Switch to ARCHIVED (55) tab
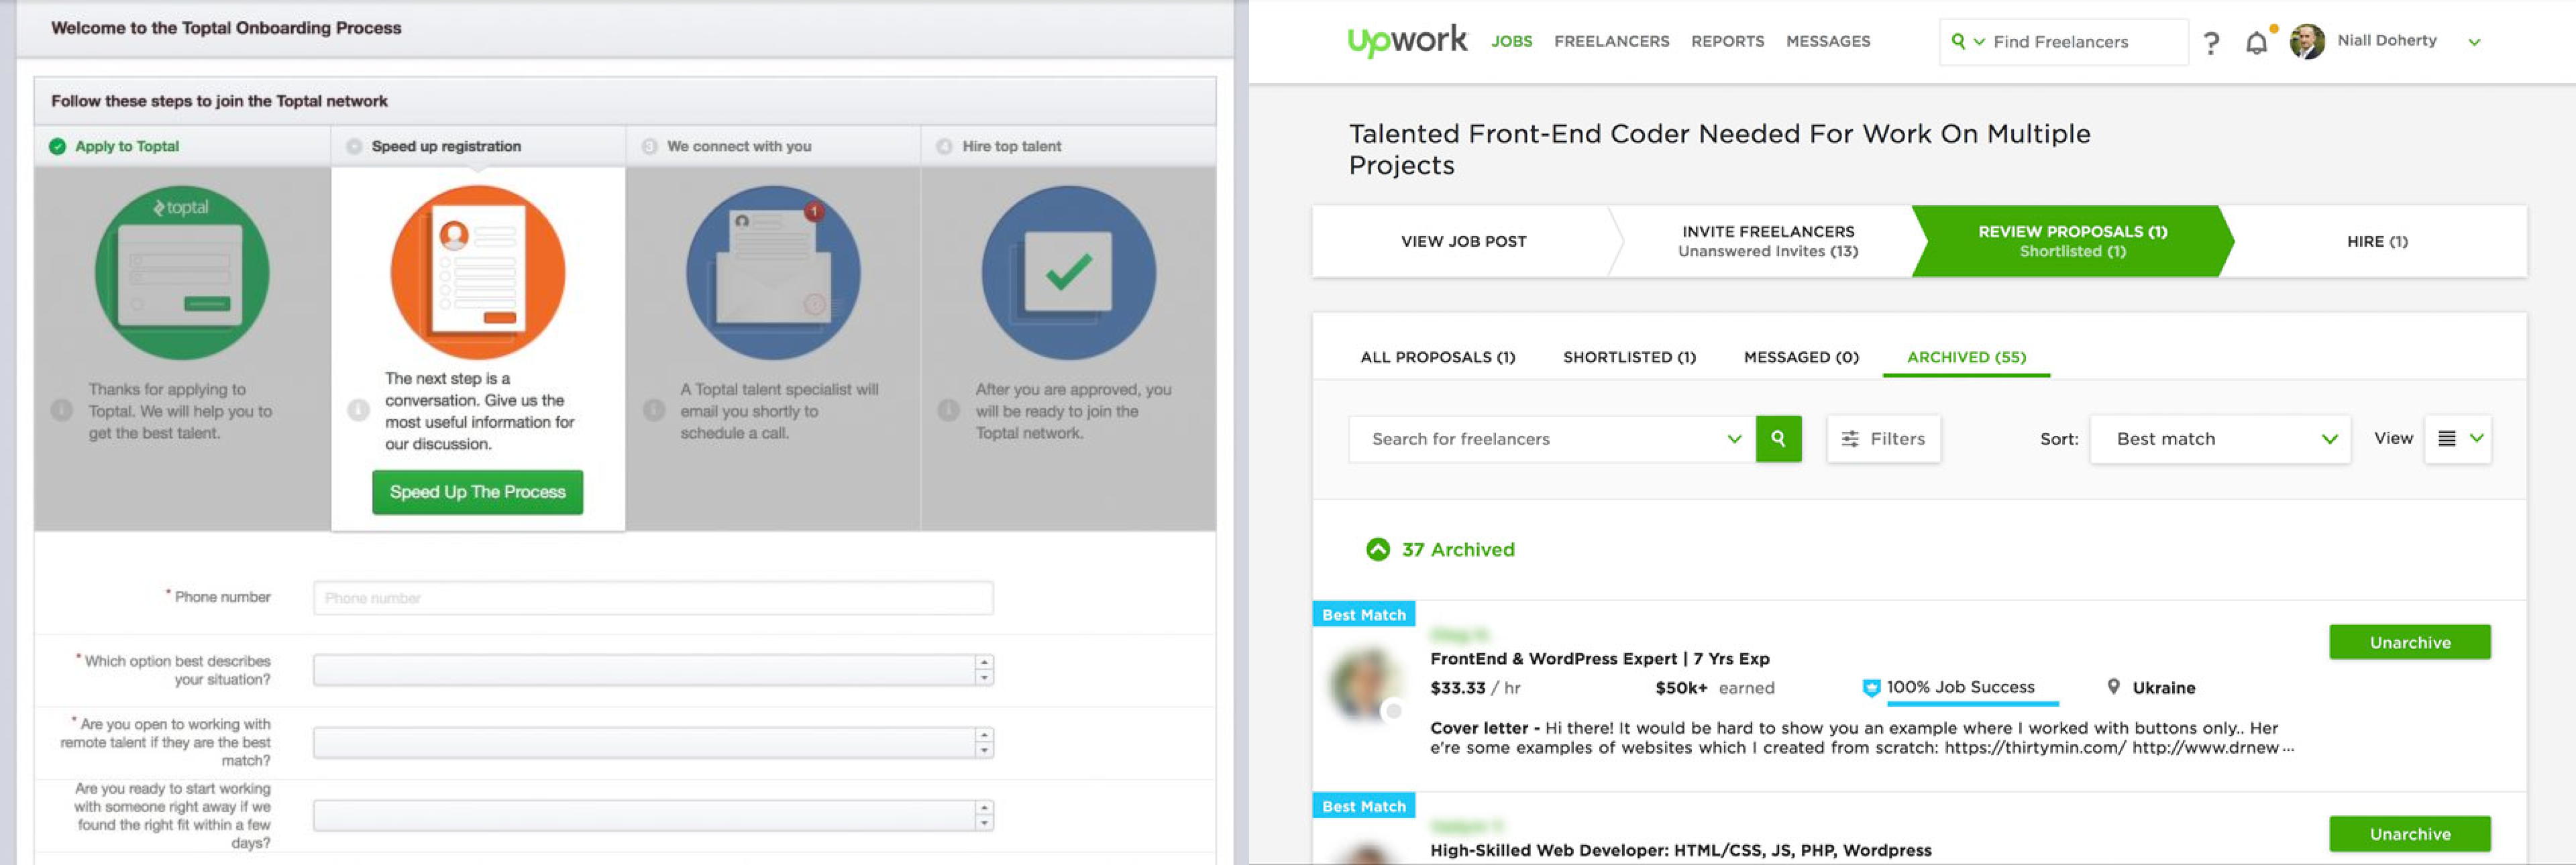The width and height of the screenshot is (2576, 865). coord(1966,357)
